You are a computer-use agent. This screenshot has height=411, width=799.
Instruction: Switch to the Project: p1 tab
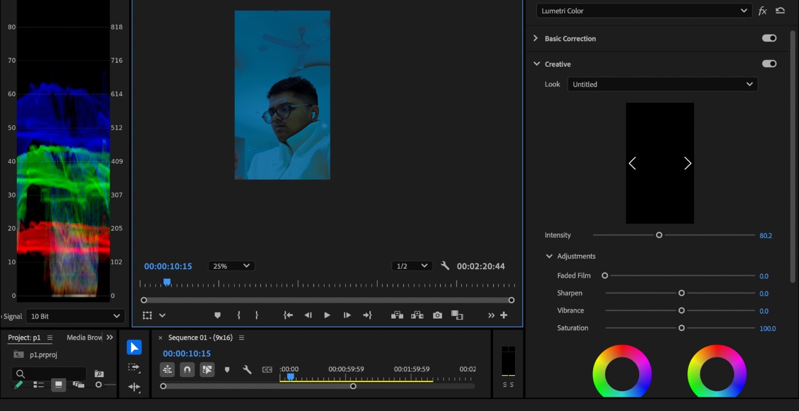(24, 337)
